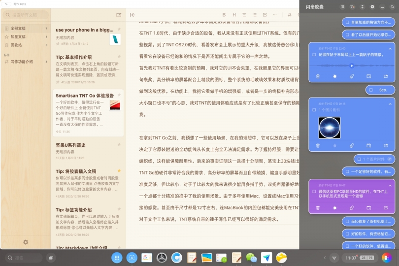Viewport: 399px width, 266px height.
Task: Apply bold formatting in the editor toolbar
Action: [224, 15]
